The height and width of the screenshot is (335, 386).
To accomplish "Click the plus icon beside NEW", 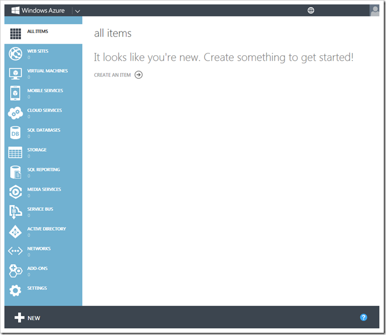I will pos(19,317).
